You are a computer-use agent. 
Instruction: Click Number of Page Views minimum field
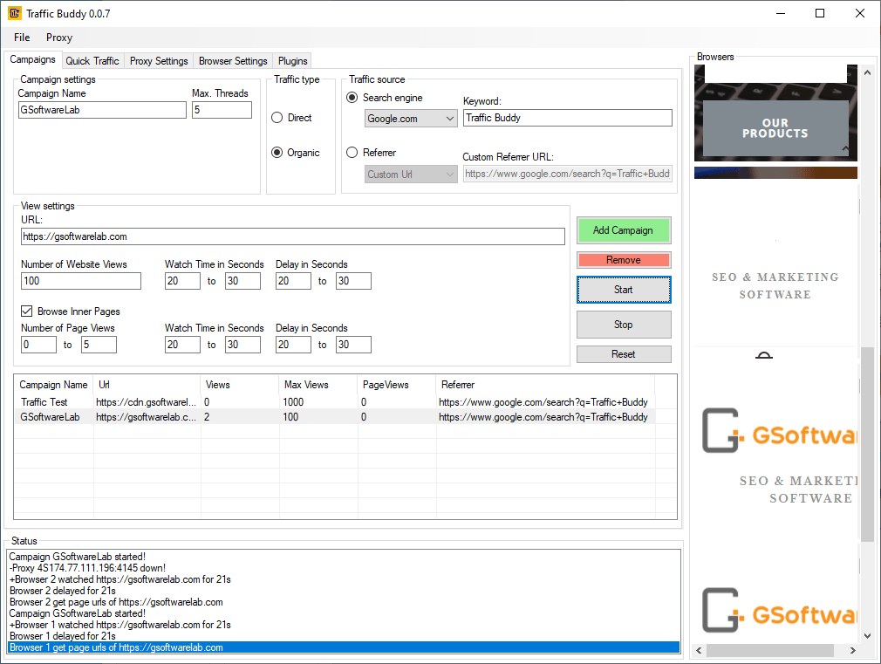click(x=38, y=344)
